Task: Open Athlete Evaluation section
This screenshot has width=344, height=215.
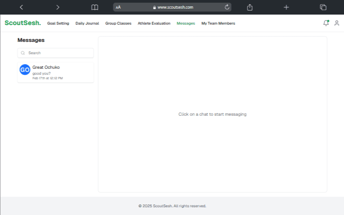Action: 154,23
